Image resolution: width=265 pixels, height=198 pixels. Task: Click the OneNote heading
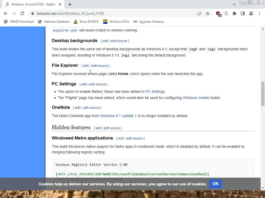click(x=61, y=108)
